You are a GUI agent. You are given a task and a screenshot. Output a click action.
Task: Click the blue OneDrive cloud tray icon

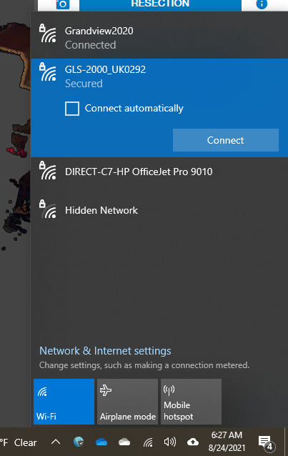tap(101, 442)
